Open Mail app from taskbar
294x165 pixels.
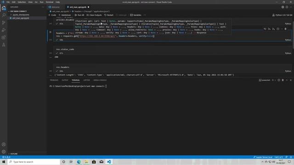102,162
